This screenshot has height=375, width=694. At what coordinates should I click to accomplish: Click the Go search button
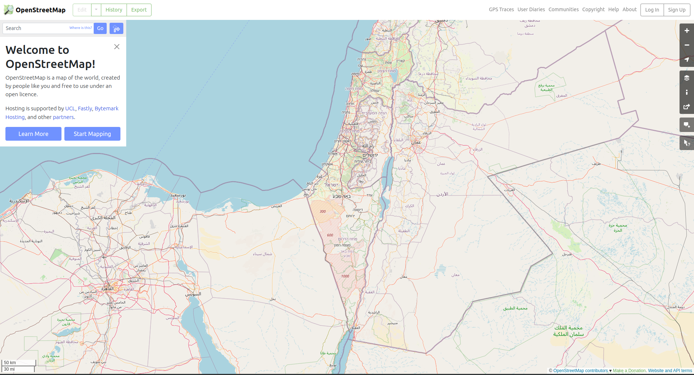tap(100, 28)
